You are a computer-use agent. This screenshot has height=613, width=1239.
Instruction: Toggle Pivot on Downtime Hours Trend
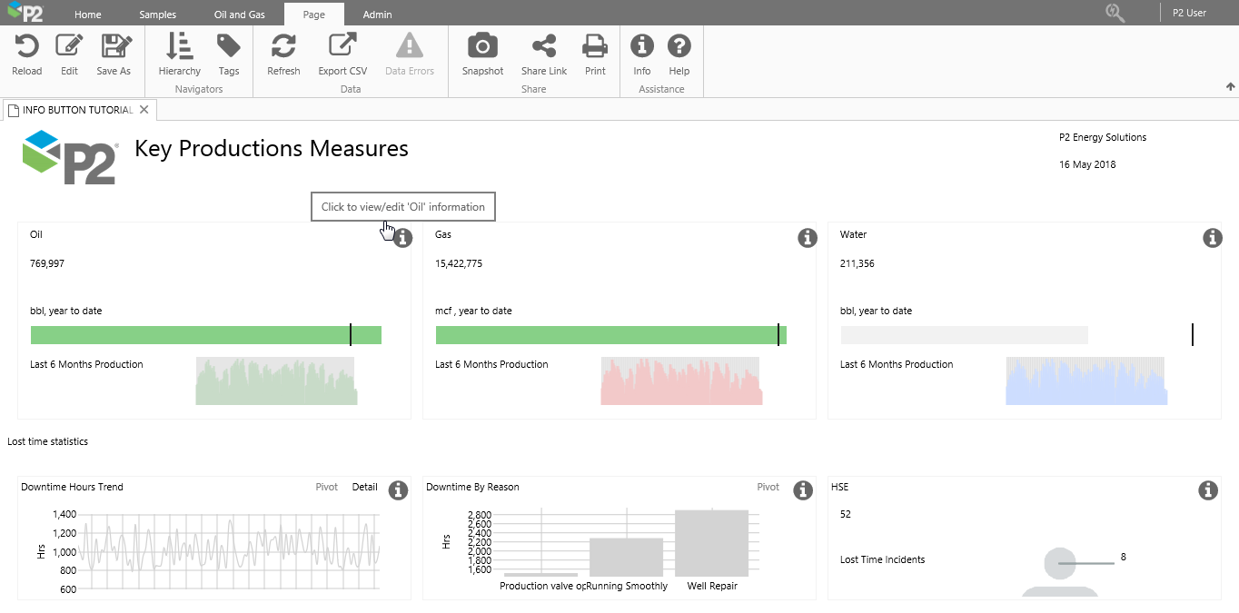pyautogui.click(x=326, y=487)
